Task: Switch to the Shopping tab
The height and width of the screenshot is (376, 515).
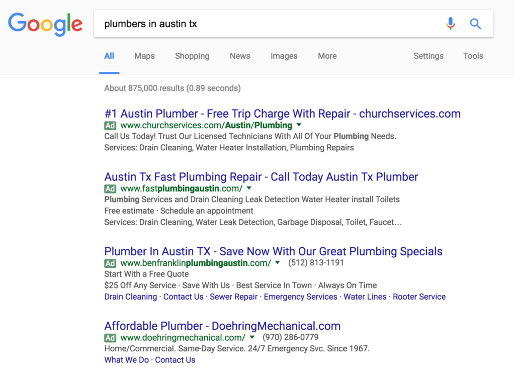Action: (192, 56)
